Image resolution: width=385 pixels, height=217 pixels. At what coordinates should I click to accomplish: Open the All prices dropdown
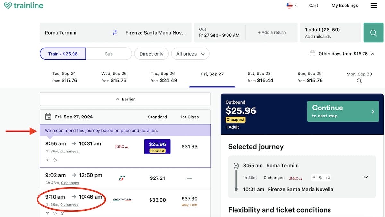coord(190,54)
